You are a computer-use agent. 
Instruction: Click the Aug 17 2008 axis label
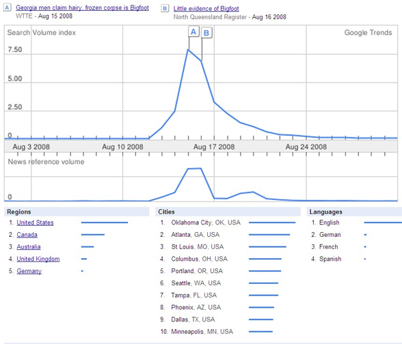(214, 147)
